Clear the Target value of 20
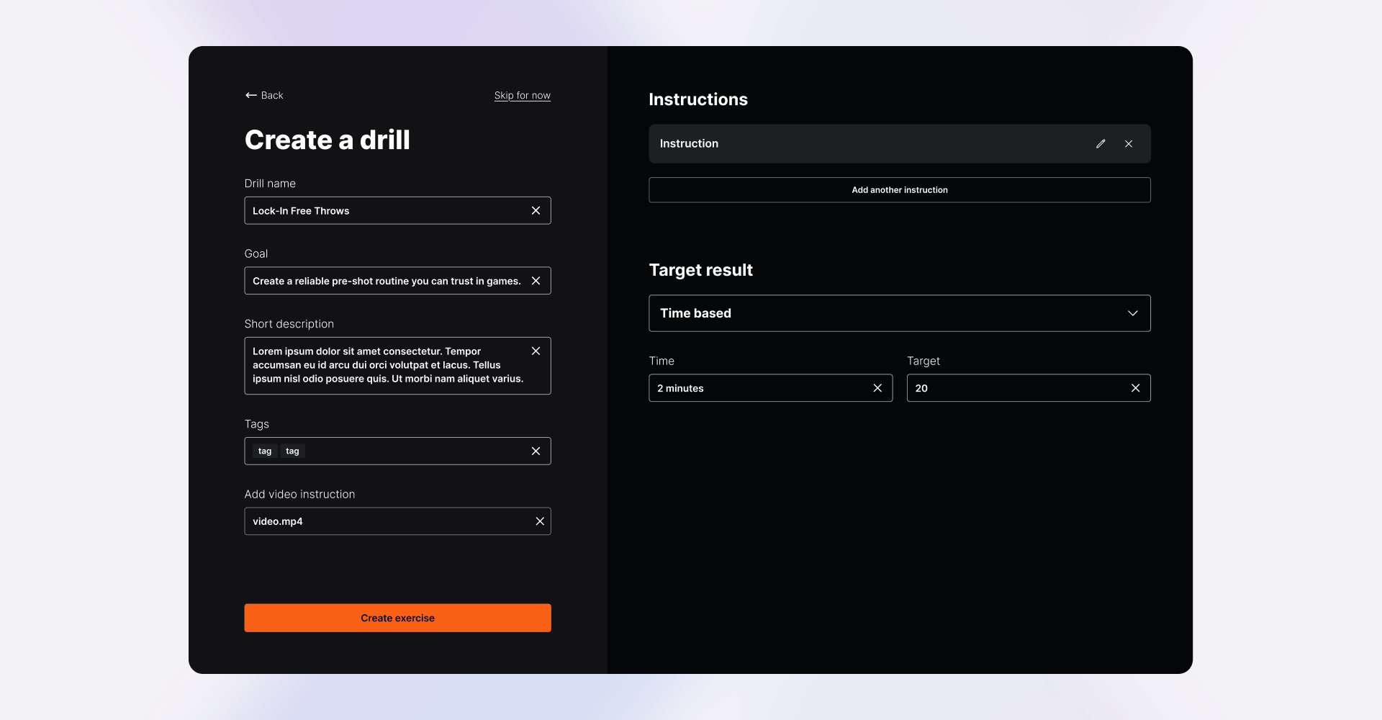This screenshot has height=720, width=1382. [1136, 387]
